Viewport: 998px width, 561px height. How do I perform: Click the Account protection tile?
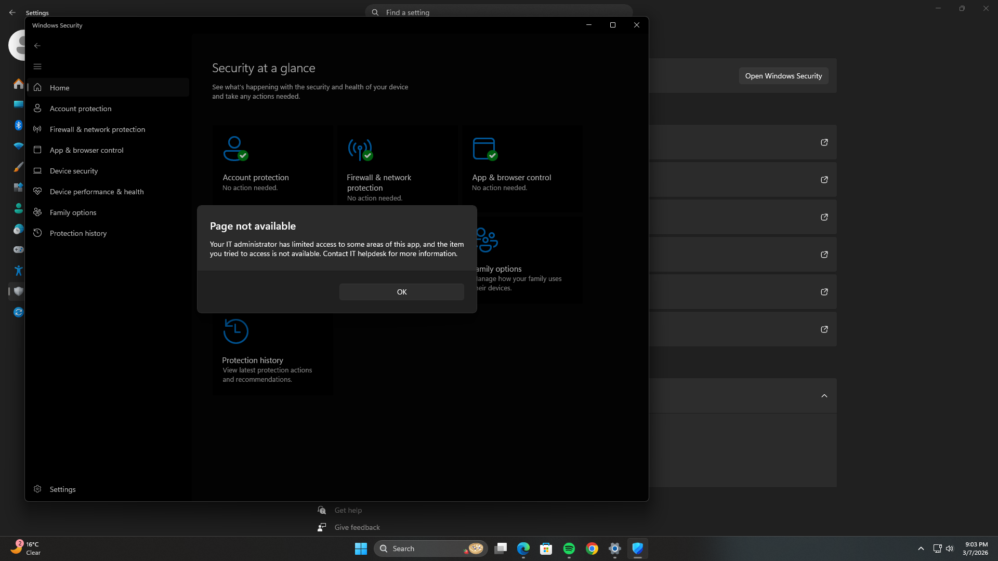pyautogui.click(x=272, y=166)
